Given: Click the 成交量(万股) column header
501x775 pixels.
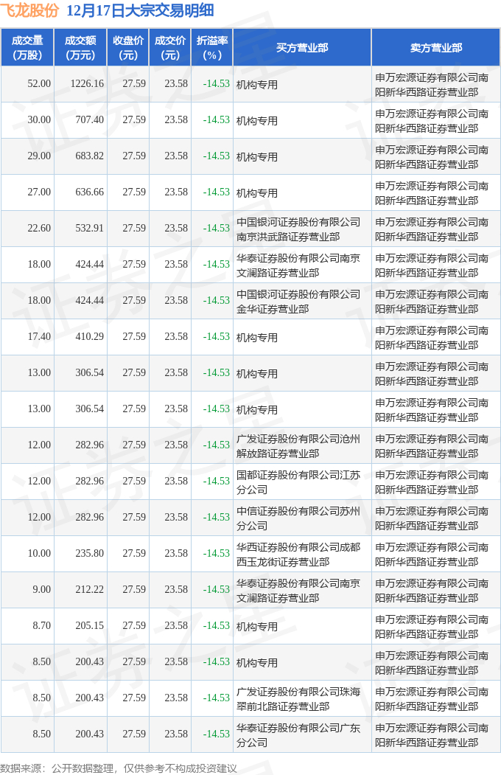Looking at the screenshot, I should (27, 48).
